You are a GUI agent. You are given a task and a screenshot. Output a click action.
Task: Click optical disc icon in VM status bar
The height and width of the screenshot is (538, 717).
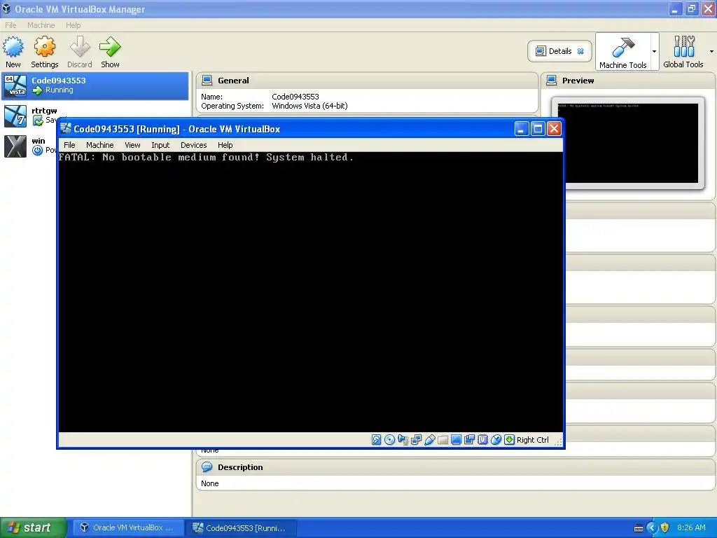point(389,440)
